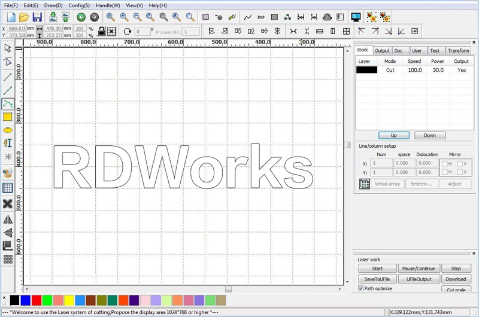
Task: Enable the X row H mirror checkbox
Action: (x=445, y=163)
